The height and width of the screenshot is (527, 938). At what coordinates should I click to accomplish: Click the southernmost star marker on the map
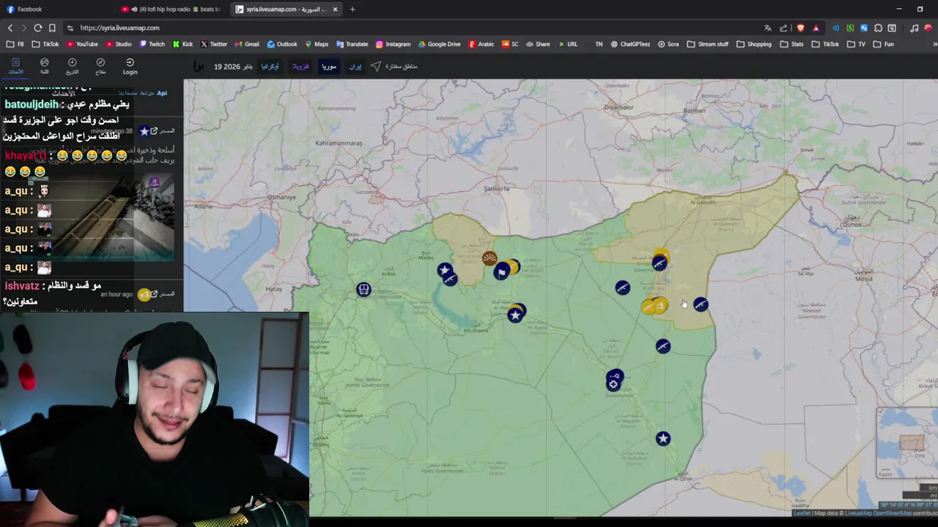point(663,438)
